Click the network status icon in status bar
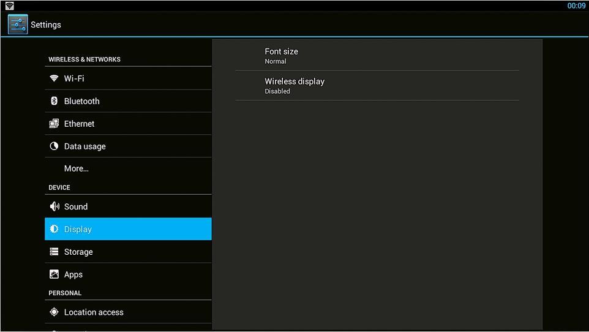The width and height of the screenshot is (589, 332). click(9, 6)
